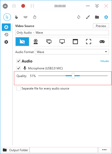Open the Audio Format Wave dropdown
The height and width of the screenshot is (154, 112).
click(x=72, y=52)
